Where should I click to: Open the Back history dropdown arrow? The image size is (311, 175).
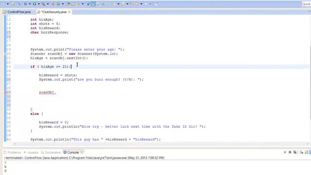141,4
